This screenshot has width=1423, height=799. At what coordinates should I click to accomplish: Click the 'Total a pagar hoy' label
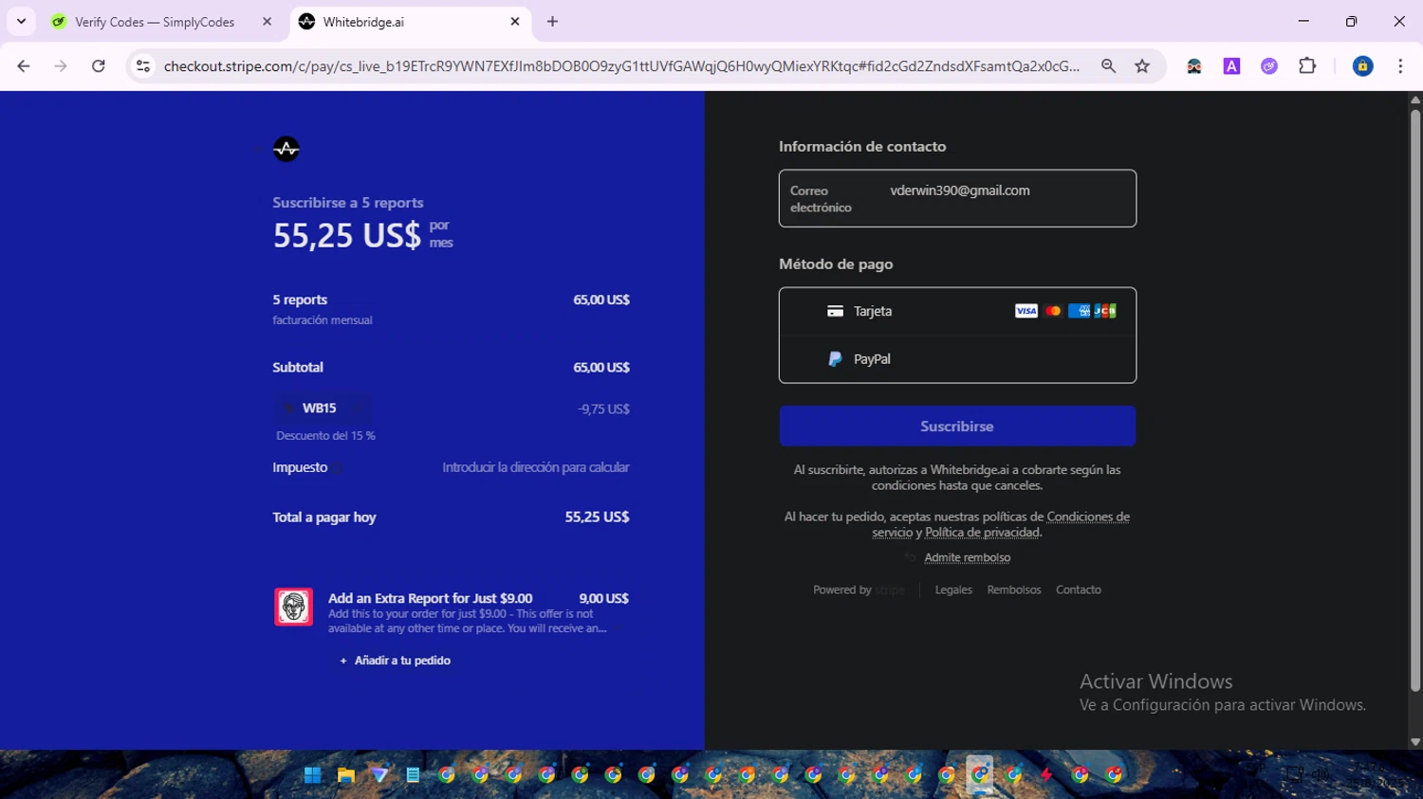click(324, 518)
